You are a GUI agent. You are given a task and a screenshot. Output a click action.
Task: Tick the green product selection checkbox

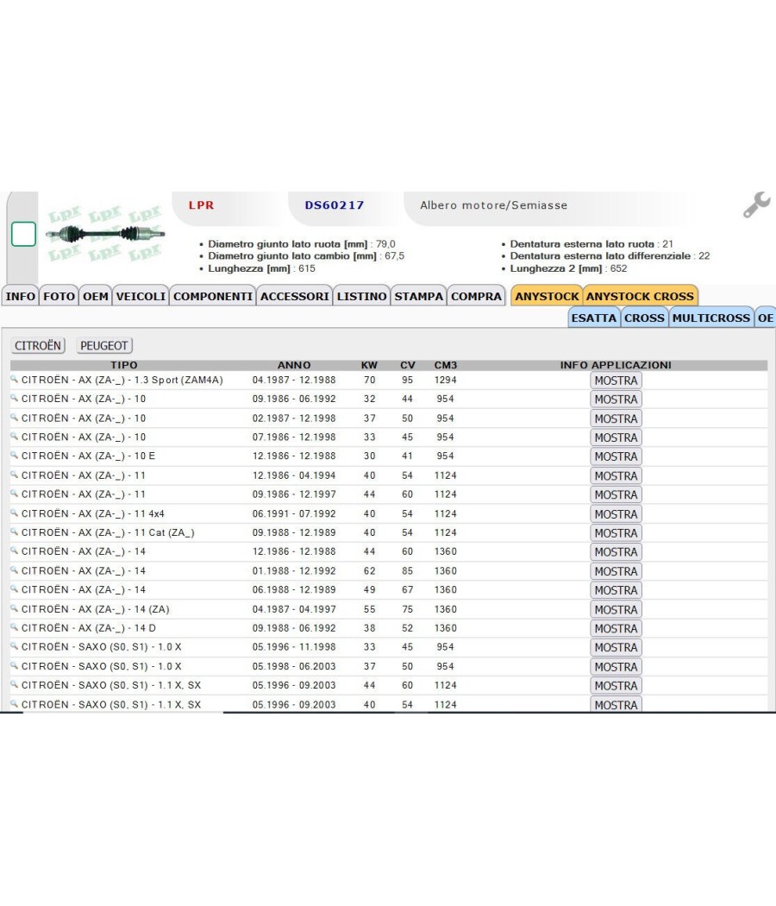[x=23, y=234]
